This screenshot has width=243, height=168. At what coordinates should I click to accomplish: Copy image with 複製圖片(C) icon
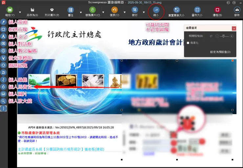tap(93, 10)
